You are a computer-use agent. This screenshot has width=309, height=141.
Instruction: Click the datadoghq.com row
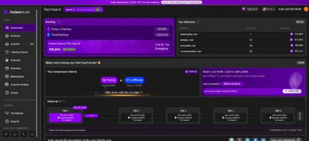(x=242, y=34)
